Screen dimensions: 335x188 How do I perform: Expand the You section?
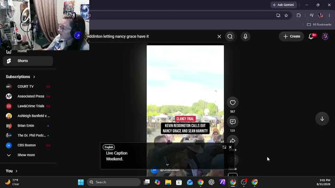(11, 171)
